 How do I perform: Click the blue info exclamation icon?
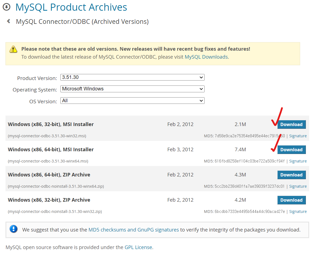click(x=13, y=229)
